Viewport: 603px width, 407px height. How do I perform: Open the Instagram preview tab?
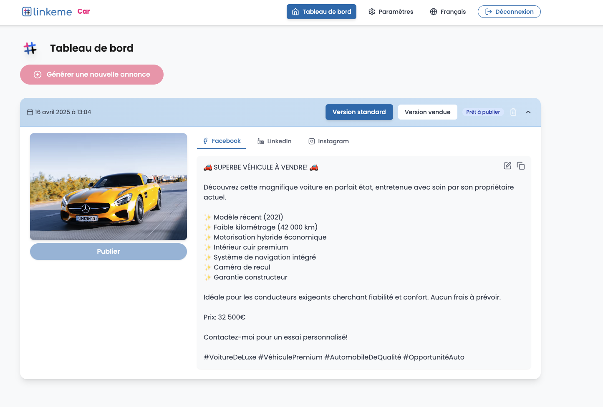328,141
